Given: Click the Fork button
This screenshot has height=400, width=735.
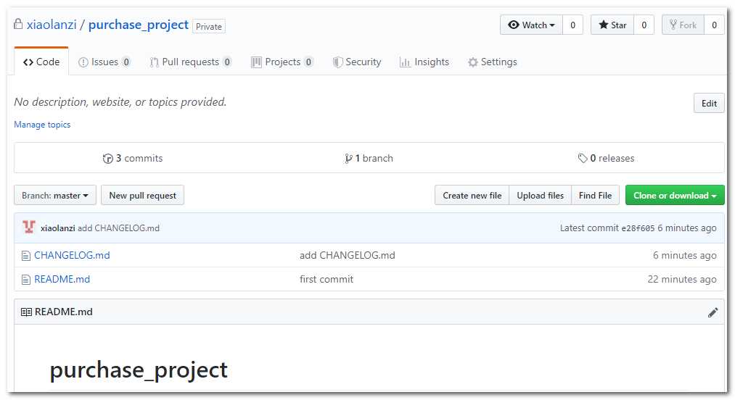Looking at the screenshot, I should point(683,25).
